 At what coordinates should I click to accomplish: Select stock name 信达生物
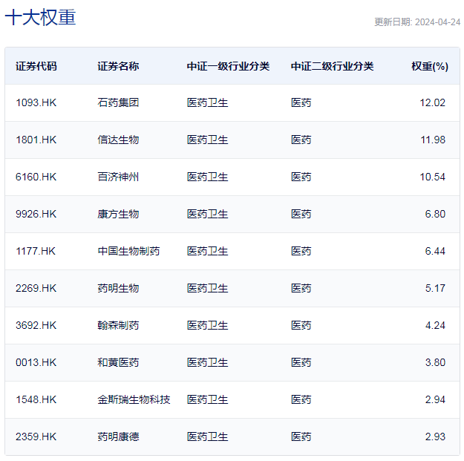(x=118, y=140)
